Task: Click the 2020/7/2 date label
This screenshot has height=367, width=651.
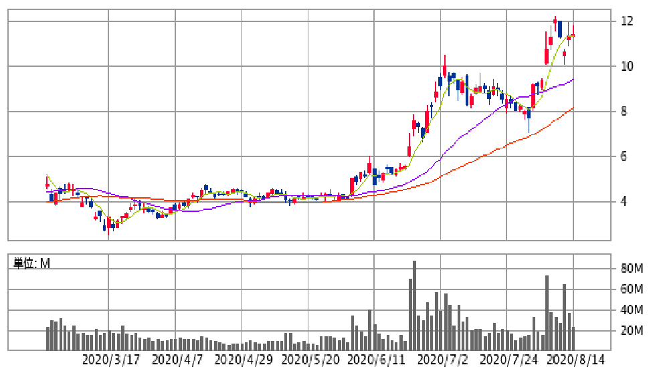Action: 443,359
